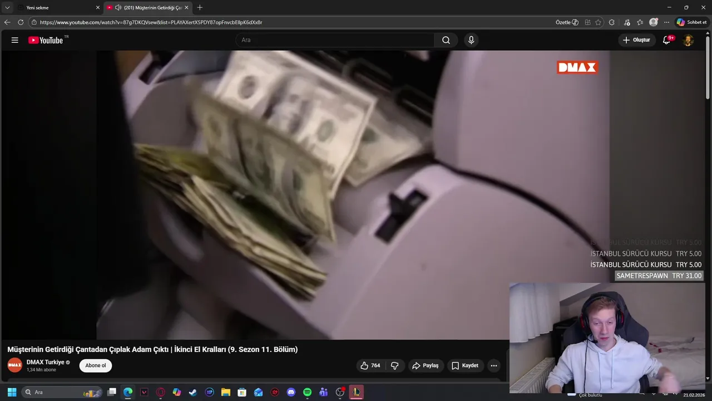Open the tab search dropdown arrow
This screenshot has width=712, height=401.
tap(7, 8)
